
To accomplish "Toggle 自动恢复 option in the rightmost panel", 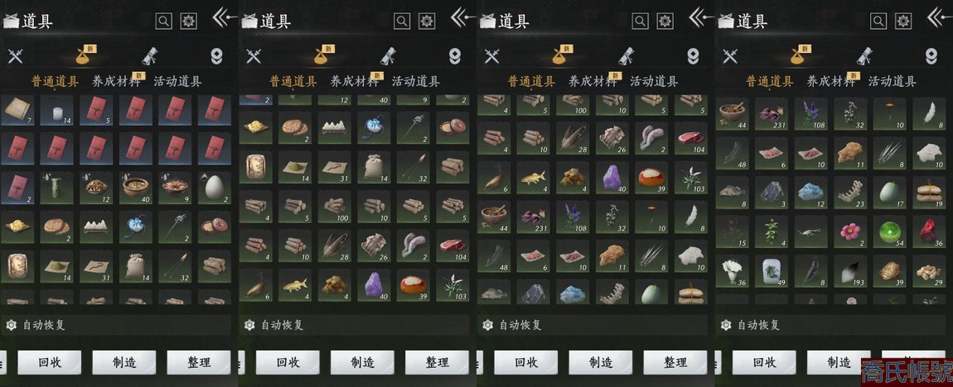I will click(751, 325).
